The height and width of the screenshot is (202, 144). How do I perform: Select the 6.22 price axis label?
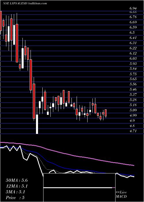coord(133,48)
